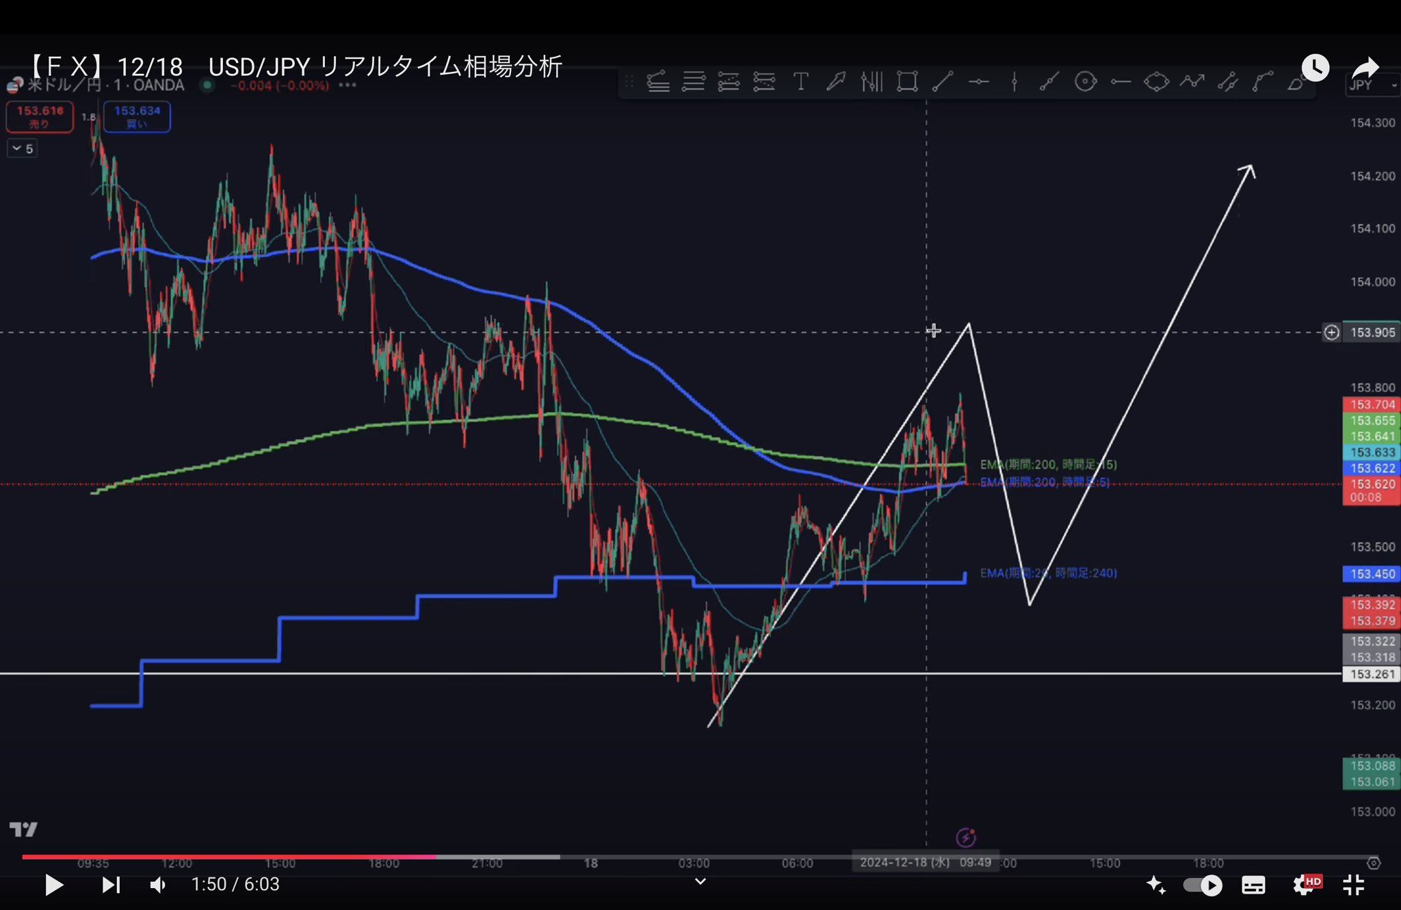Expand the chevron below the progress bar

[x=700, y=881]
